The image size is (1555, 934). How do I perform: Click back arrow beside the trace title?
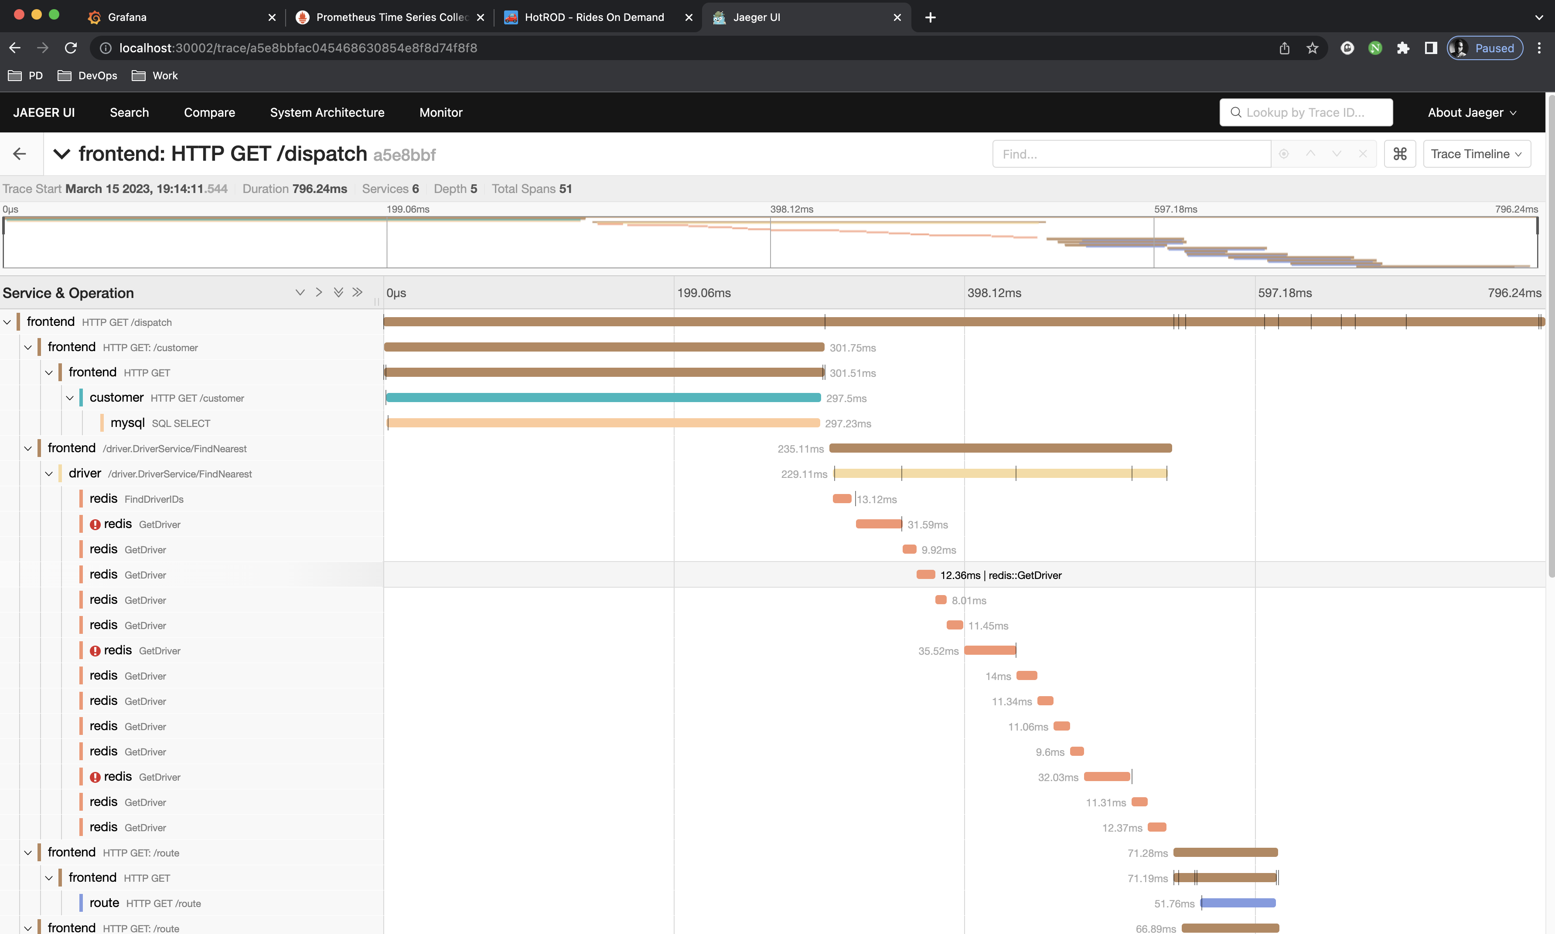[x=20, y=154]
